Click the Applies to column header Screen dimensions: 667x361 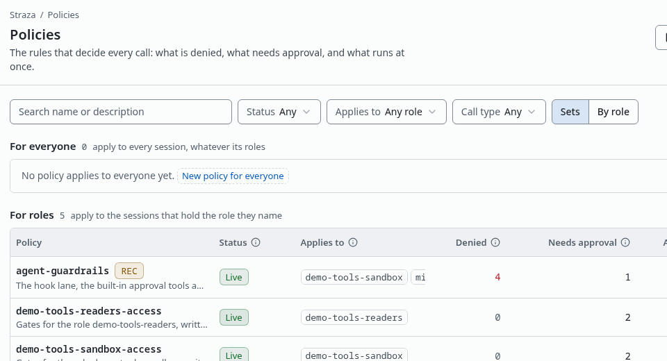point(322,242)
